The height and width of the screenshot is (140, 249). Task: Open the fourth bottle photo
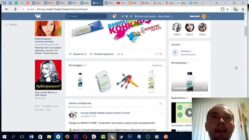tap(151, 81)
